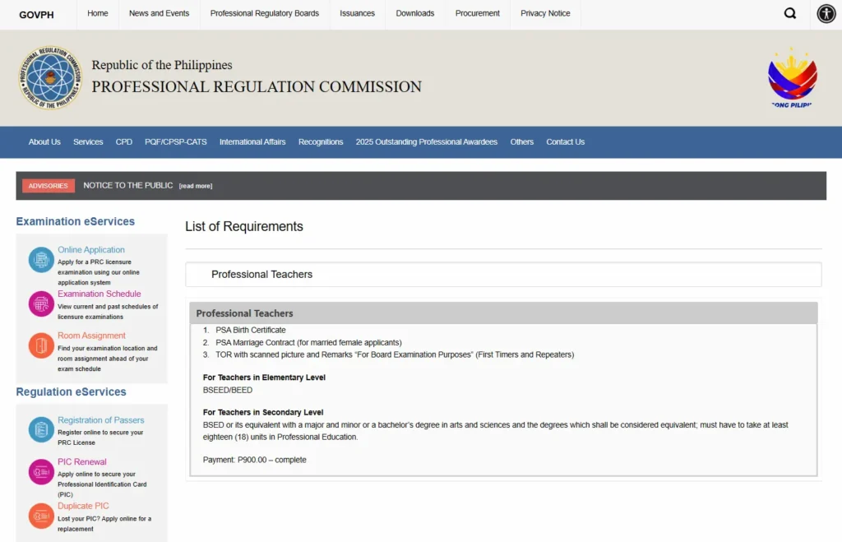Viewport: 842px width, 542px height.
Task: Click the Payment: P900.00 – complete line
Action: (255, 460)
